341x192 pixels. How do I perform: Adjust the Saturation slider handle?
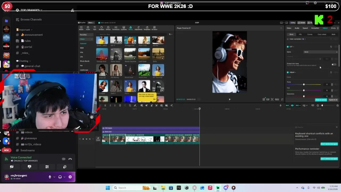304,96
